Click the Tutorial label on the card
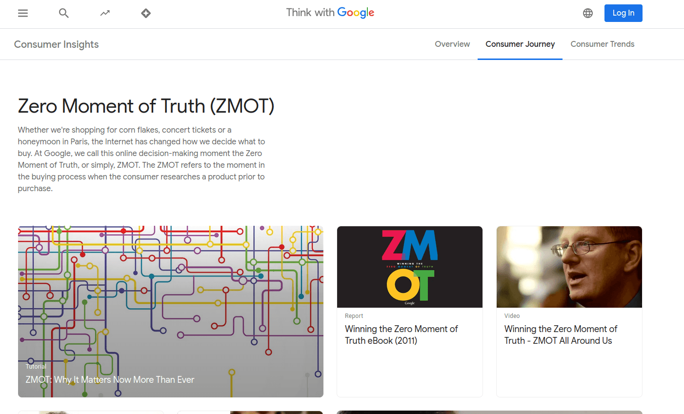This screenshot has height=414, width=684. (36, 366)
